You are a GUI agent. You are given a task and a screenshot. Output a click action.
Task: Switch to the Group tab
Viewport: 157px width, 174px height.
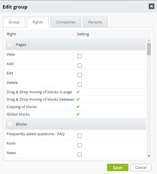[14, 22]
